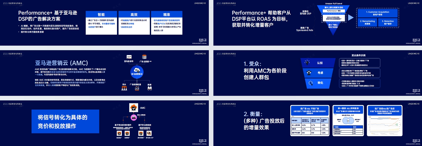Click the light-blue arrow right of the funnel

click(351, 17)
